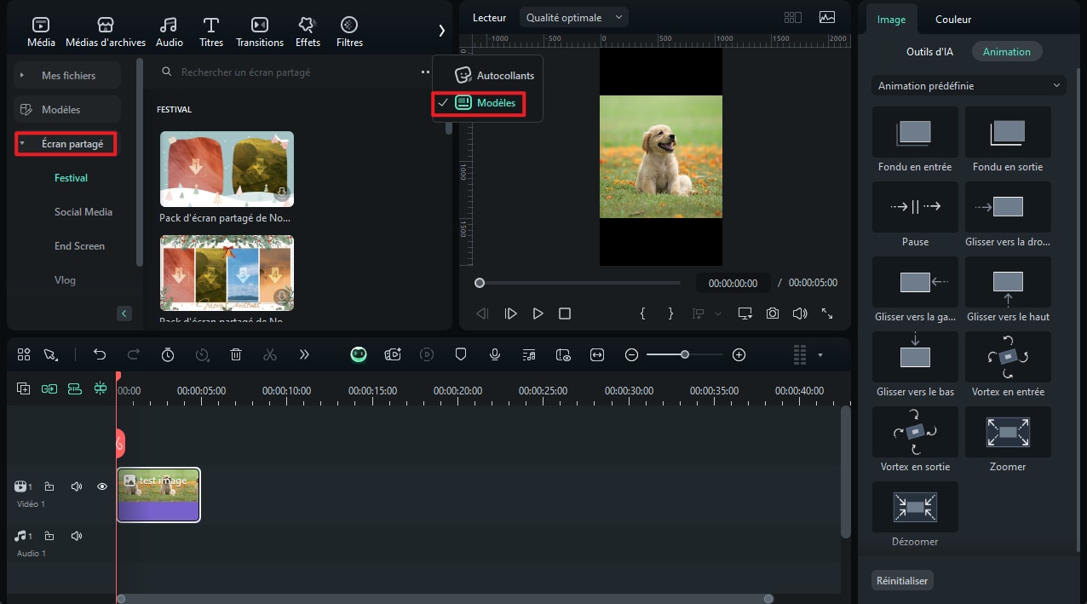
Task: Open the Animation prédéfinie dropdown
Action: 969,86
